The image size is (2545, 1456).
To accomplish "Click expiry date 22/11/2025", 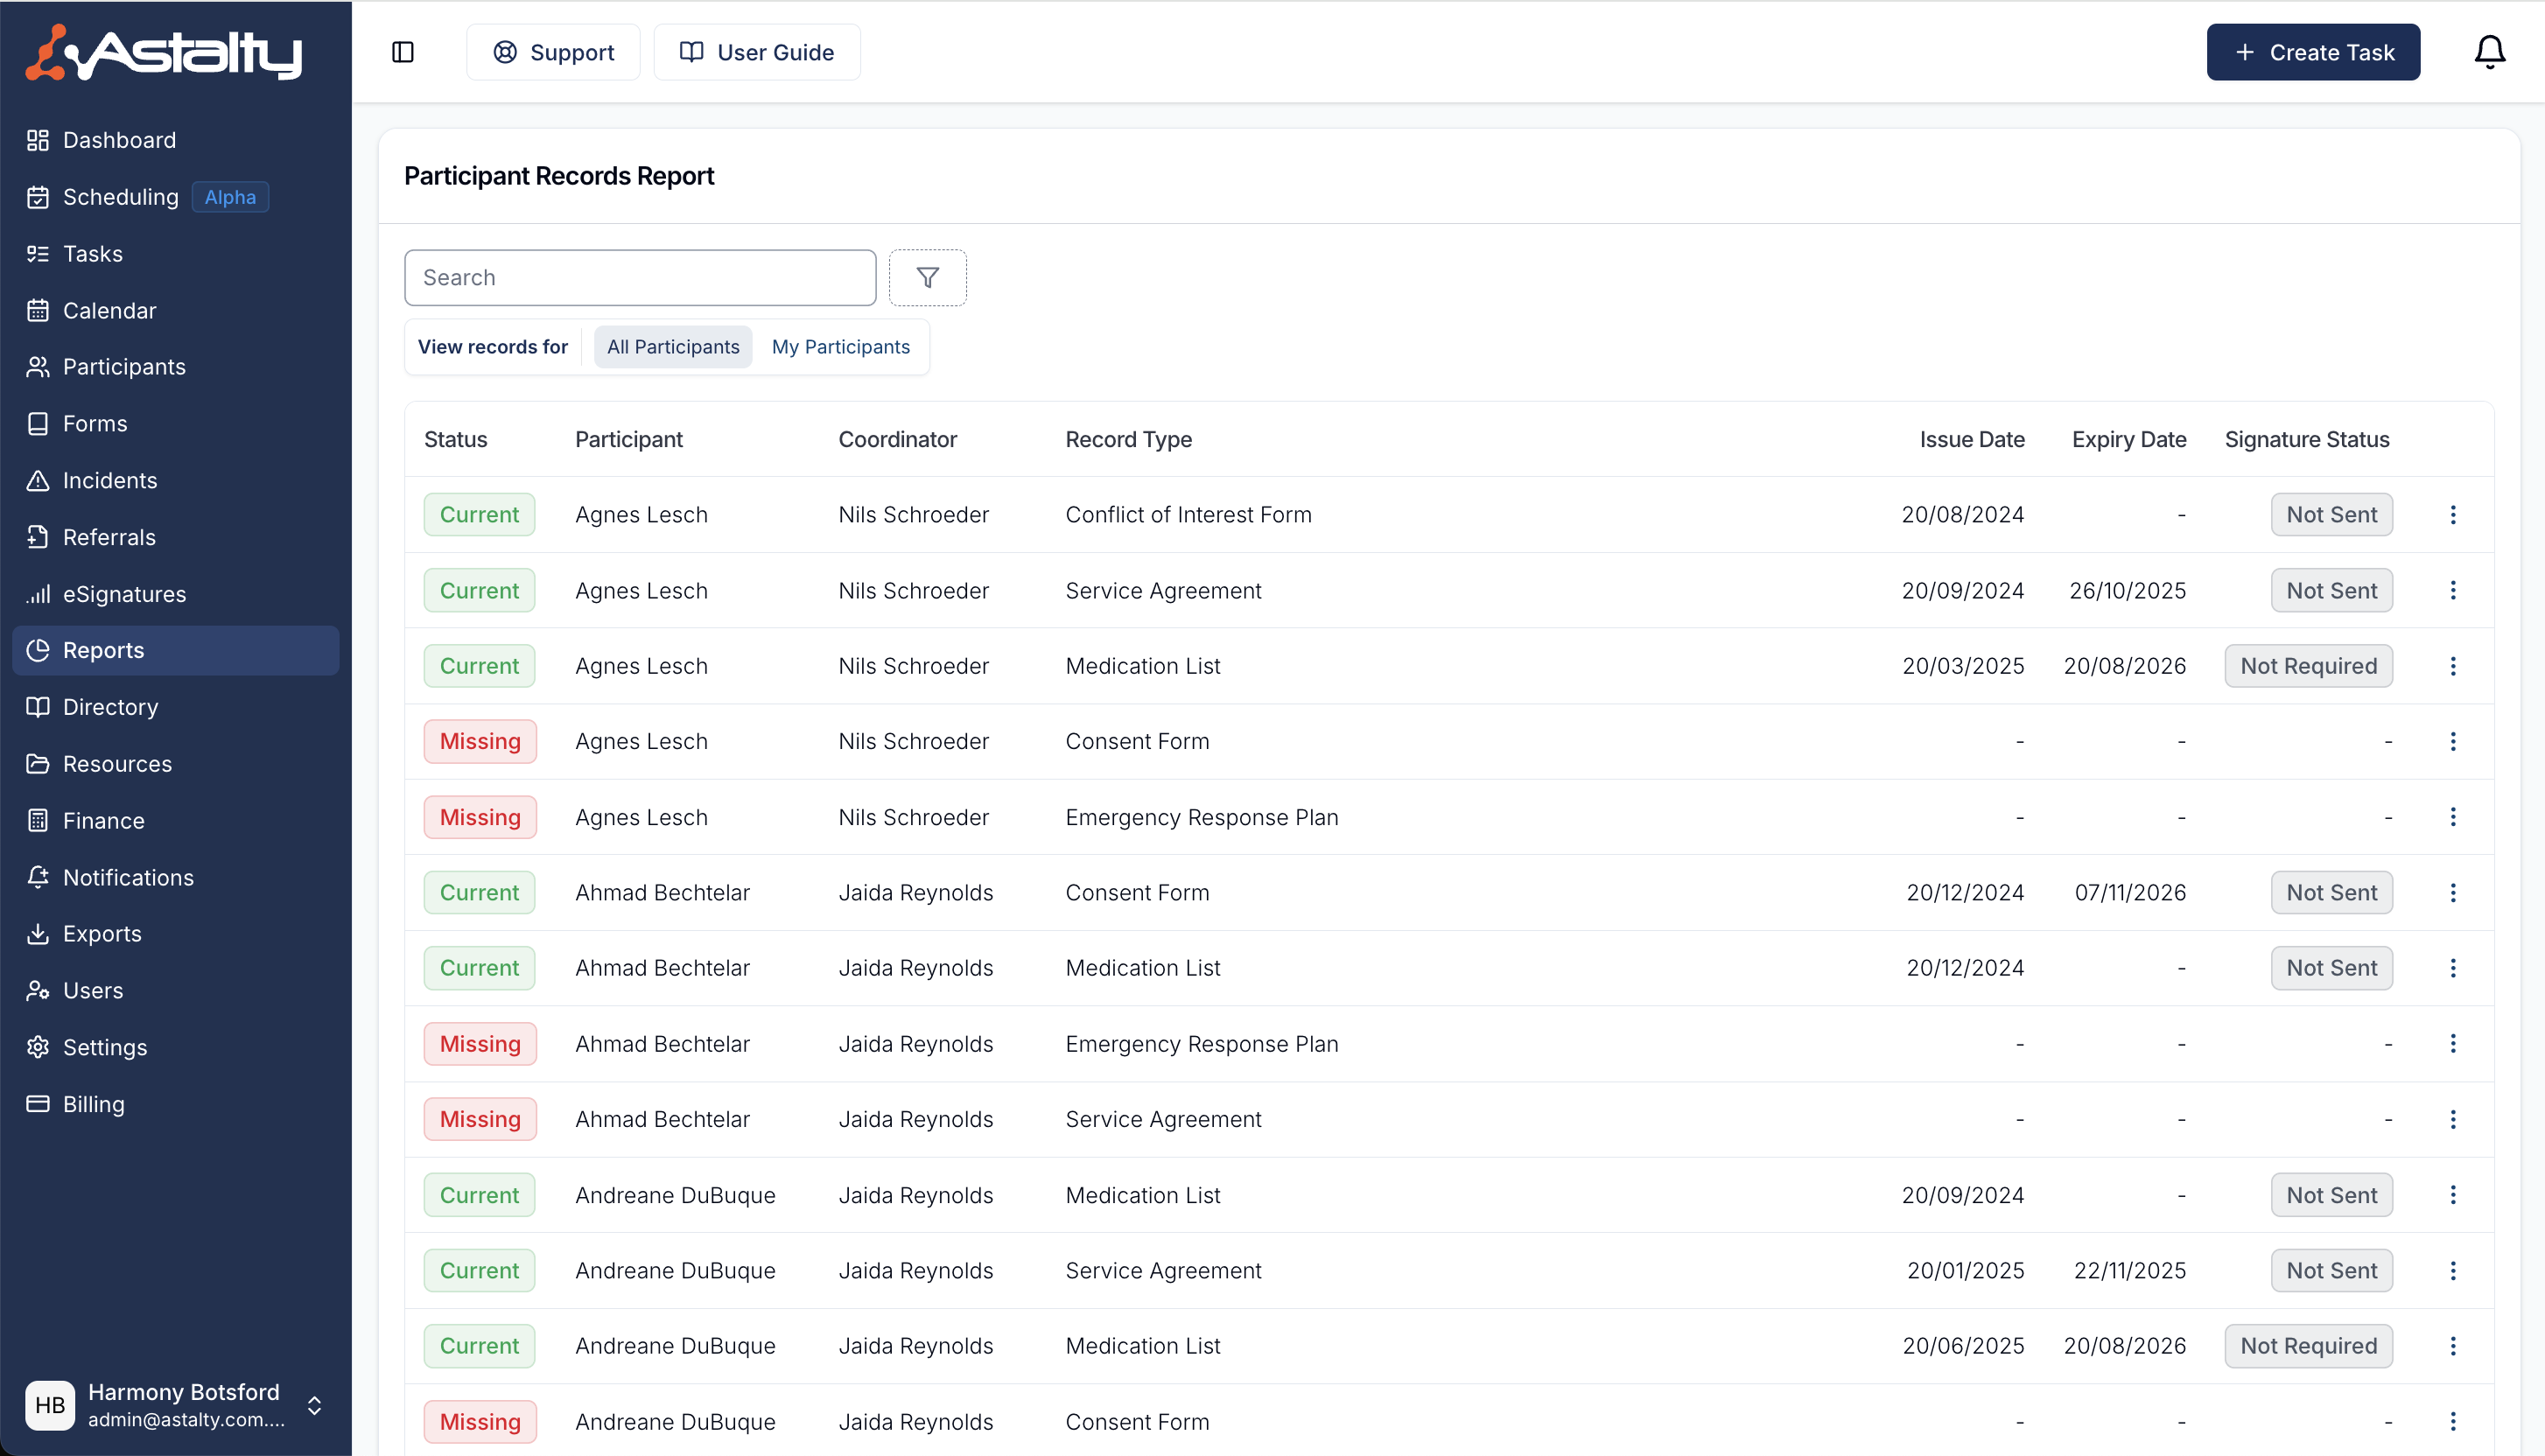I will [x=2130, y=1270].
